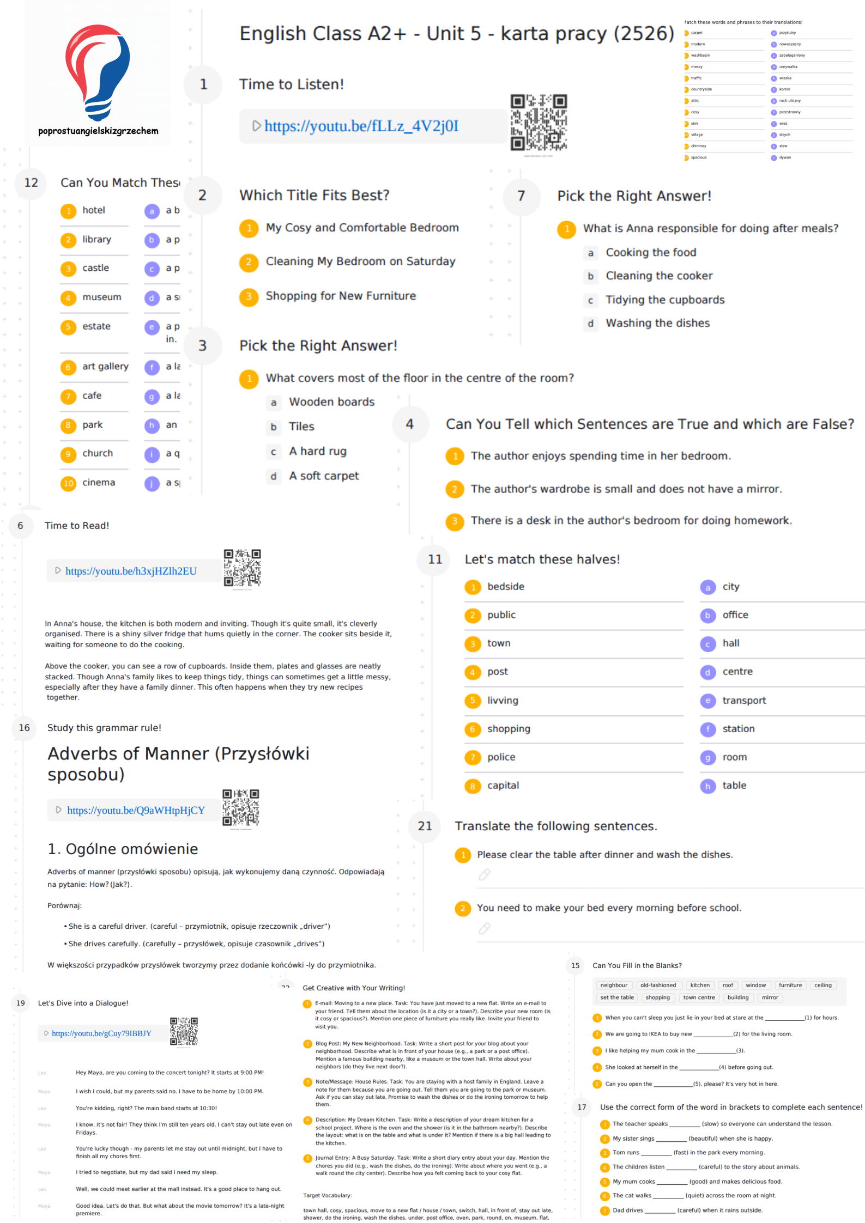Click the play triangle before the h3xjHZlh2EU link
This screenshot has width=865, height=1223.
(x=58, y=570)
